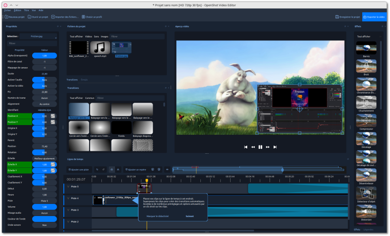
Task: Expand the Piste 5 track menu arrow
Action: [x=68, y=186]
